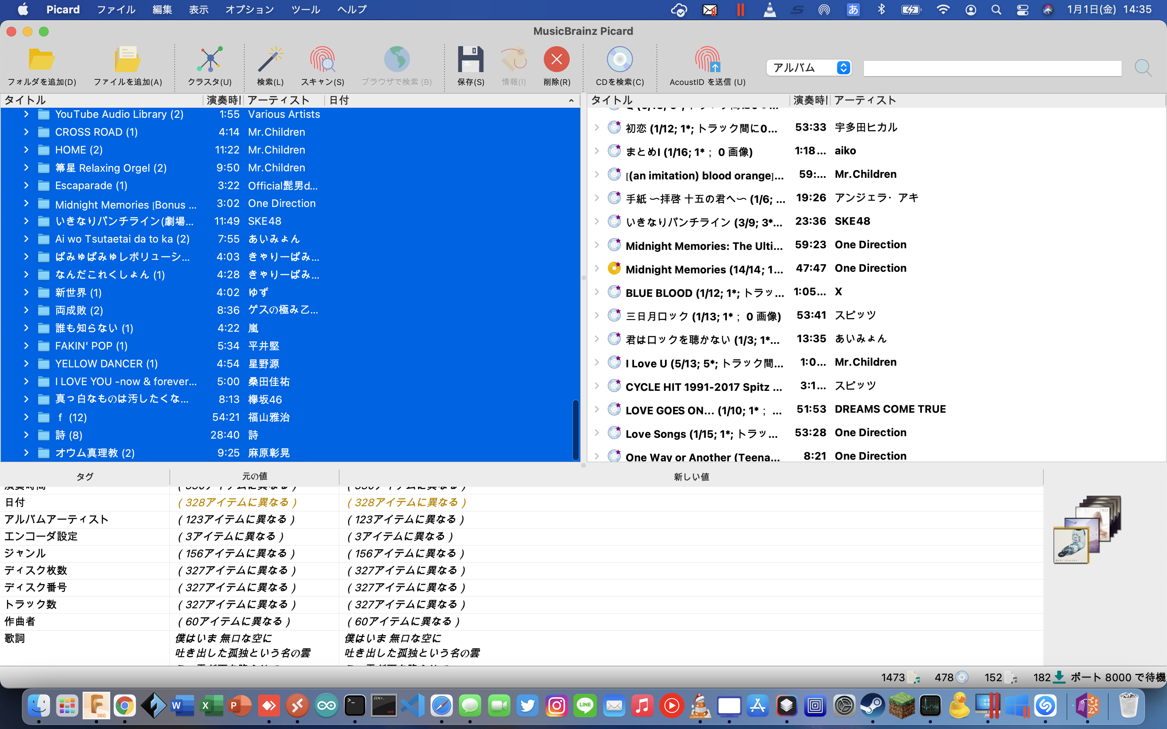
Task: Open the Control Center icon in the menu bar
Action: point(1022,10)
